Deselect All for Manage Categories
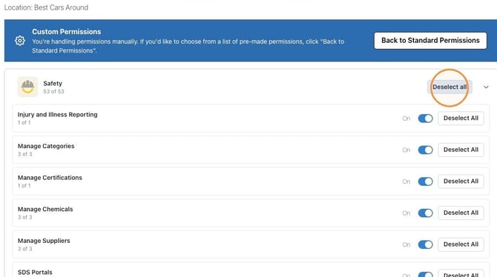Screen dimensions: 497x277 tap(461, 150)
